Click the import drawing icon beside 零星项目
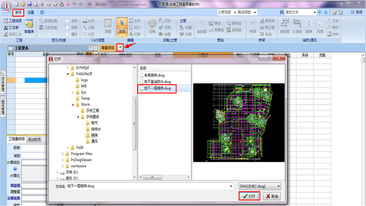The image size is (366, 206). (x=120, y=48)
